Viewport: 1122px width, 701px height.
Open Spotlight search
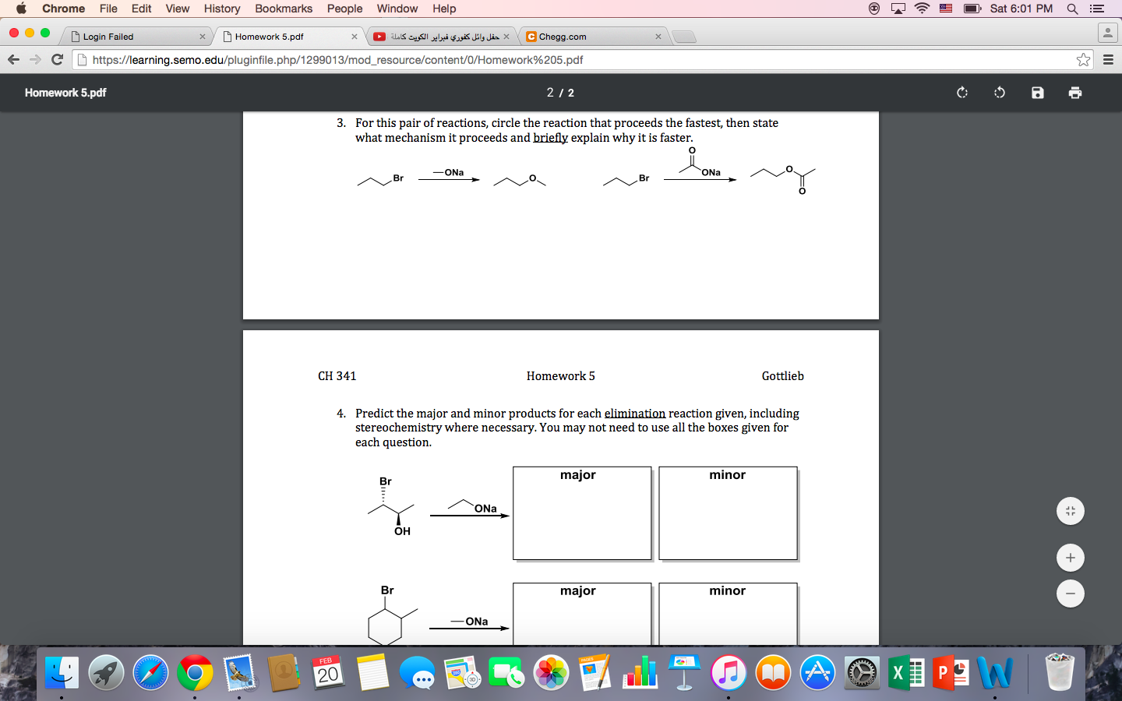tap(1073, 9)
